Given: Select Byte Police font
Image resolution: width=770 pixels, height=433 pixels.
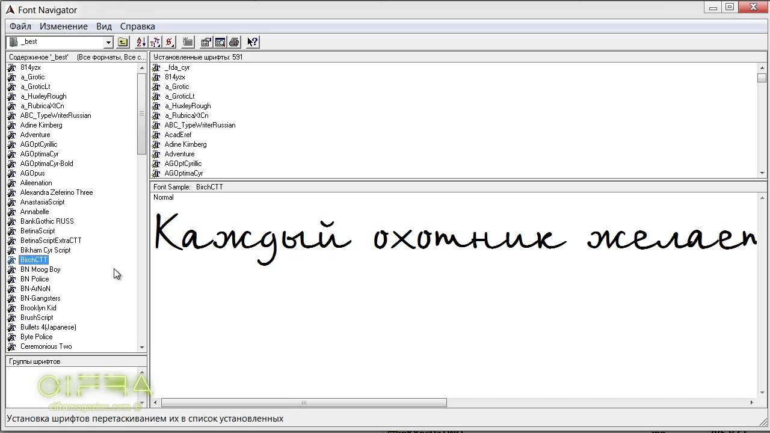Looking at the screenshot, I should click(37, 337).
